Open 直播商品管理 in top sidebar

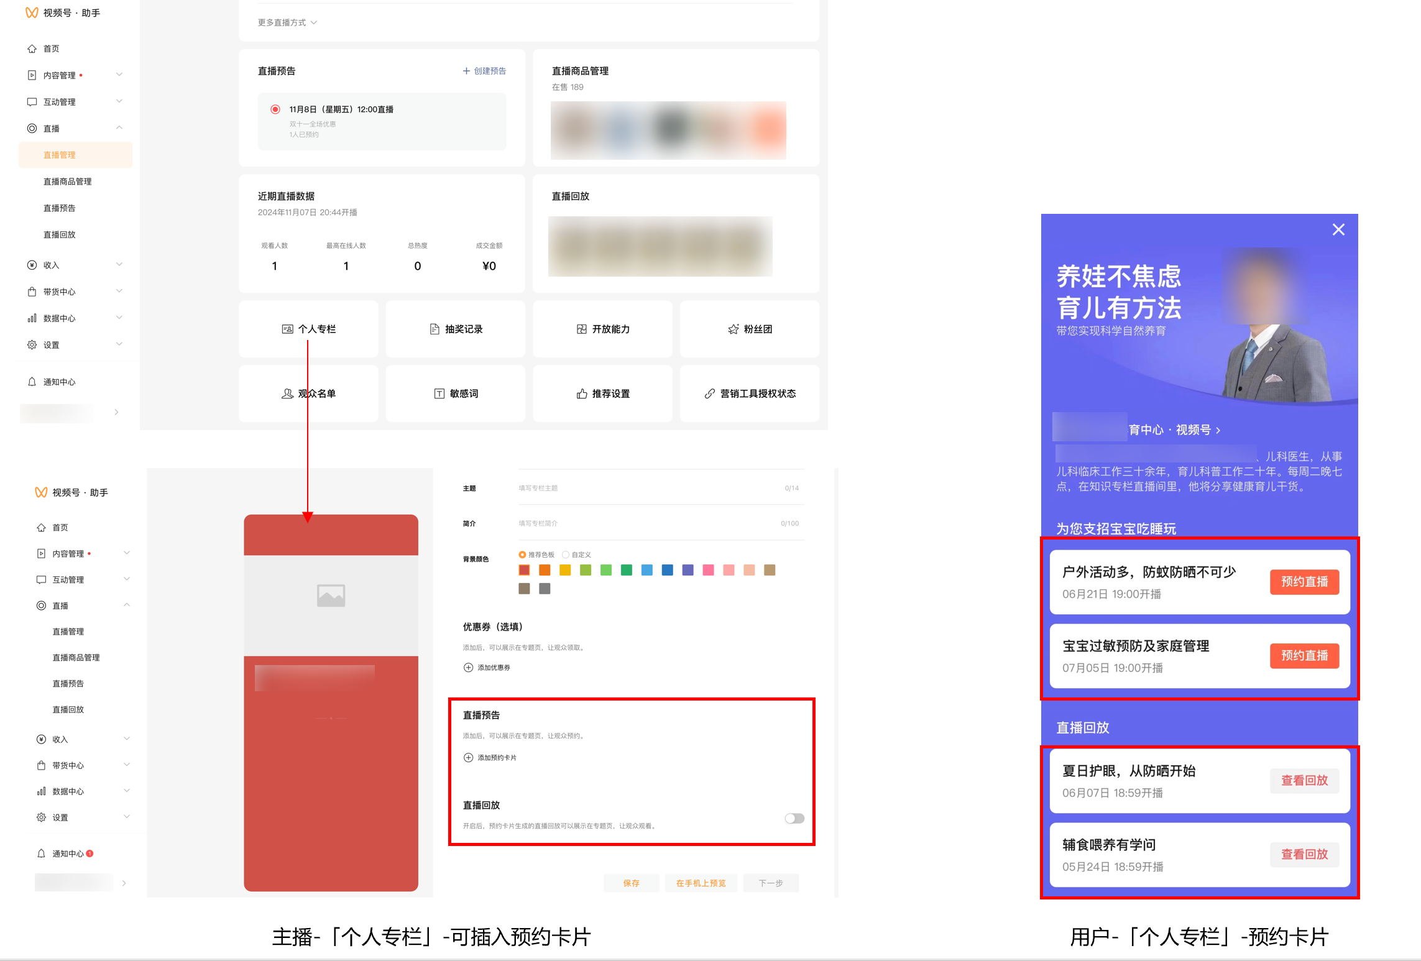click(x=67, y=182)
